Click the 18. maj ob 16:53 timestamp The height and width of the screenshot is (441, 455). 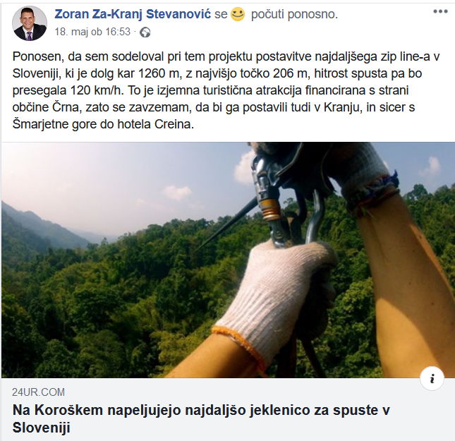coord(92,32)
